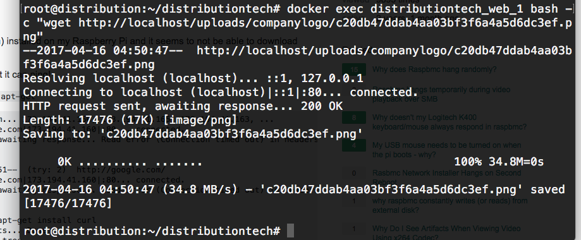The image size is (581, 240).
Task: Open 'why raspbmc constantly writes' question link
Action: (450, 205)
